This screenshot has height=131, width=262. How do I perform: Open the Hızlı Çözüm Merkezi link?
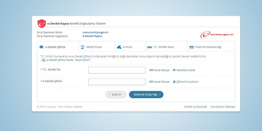[223, 107]
